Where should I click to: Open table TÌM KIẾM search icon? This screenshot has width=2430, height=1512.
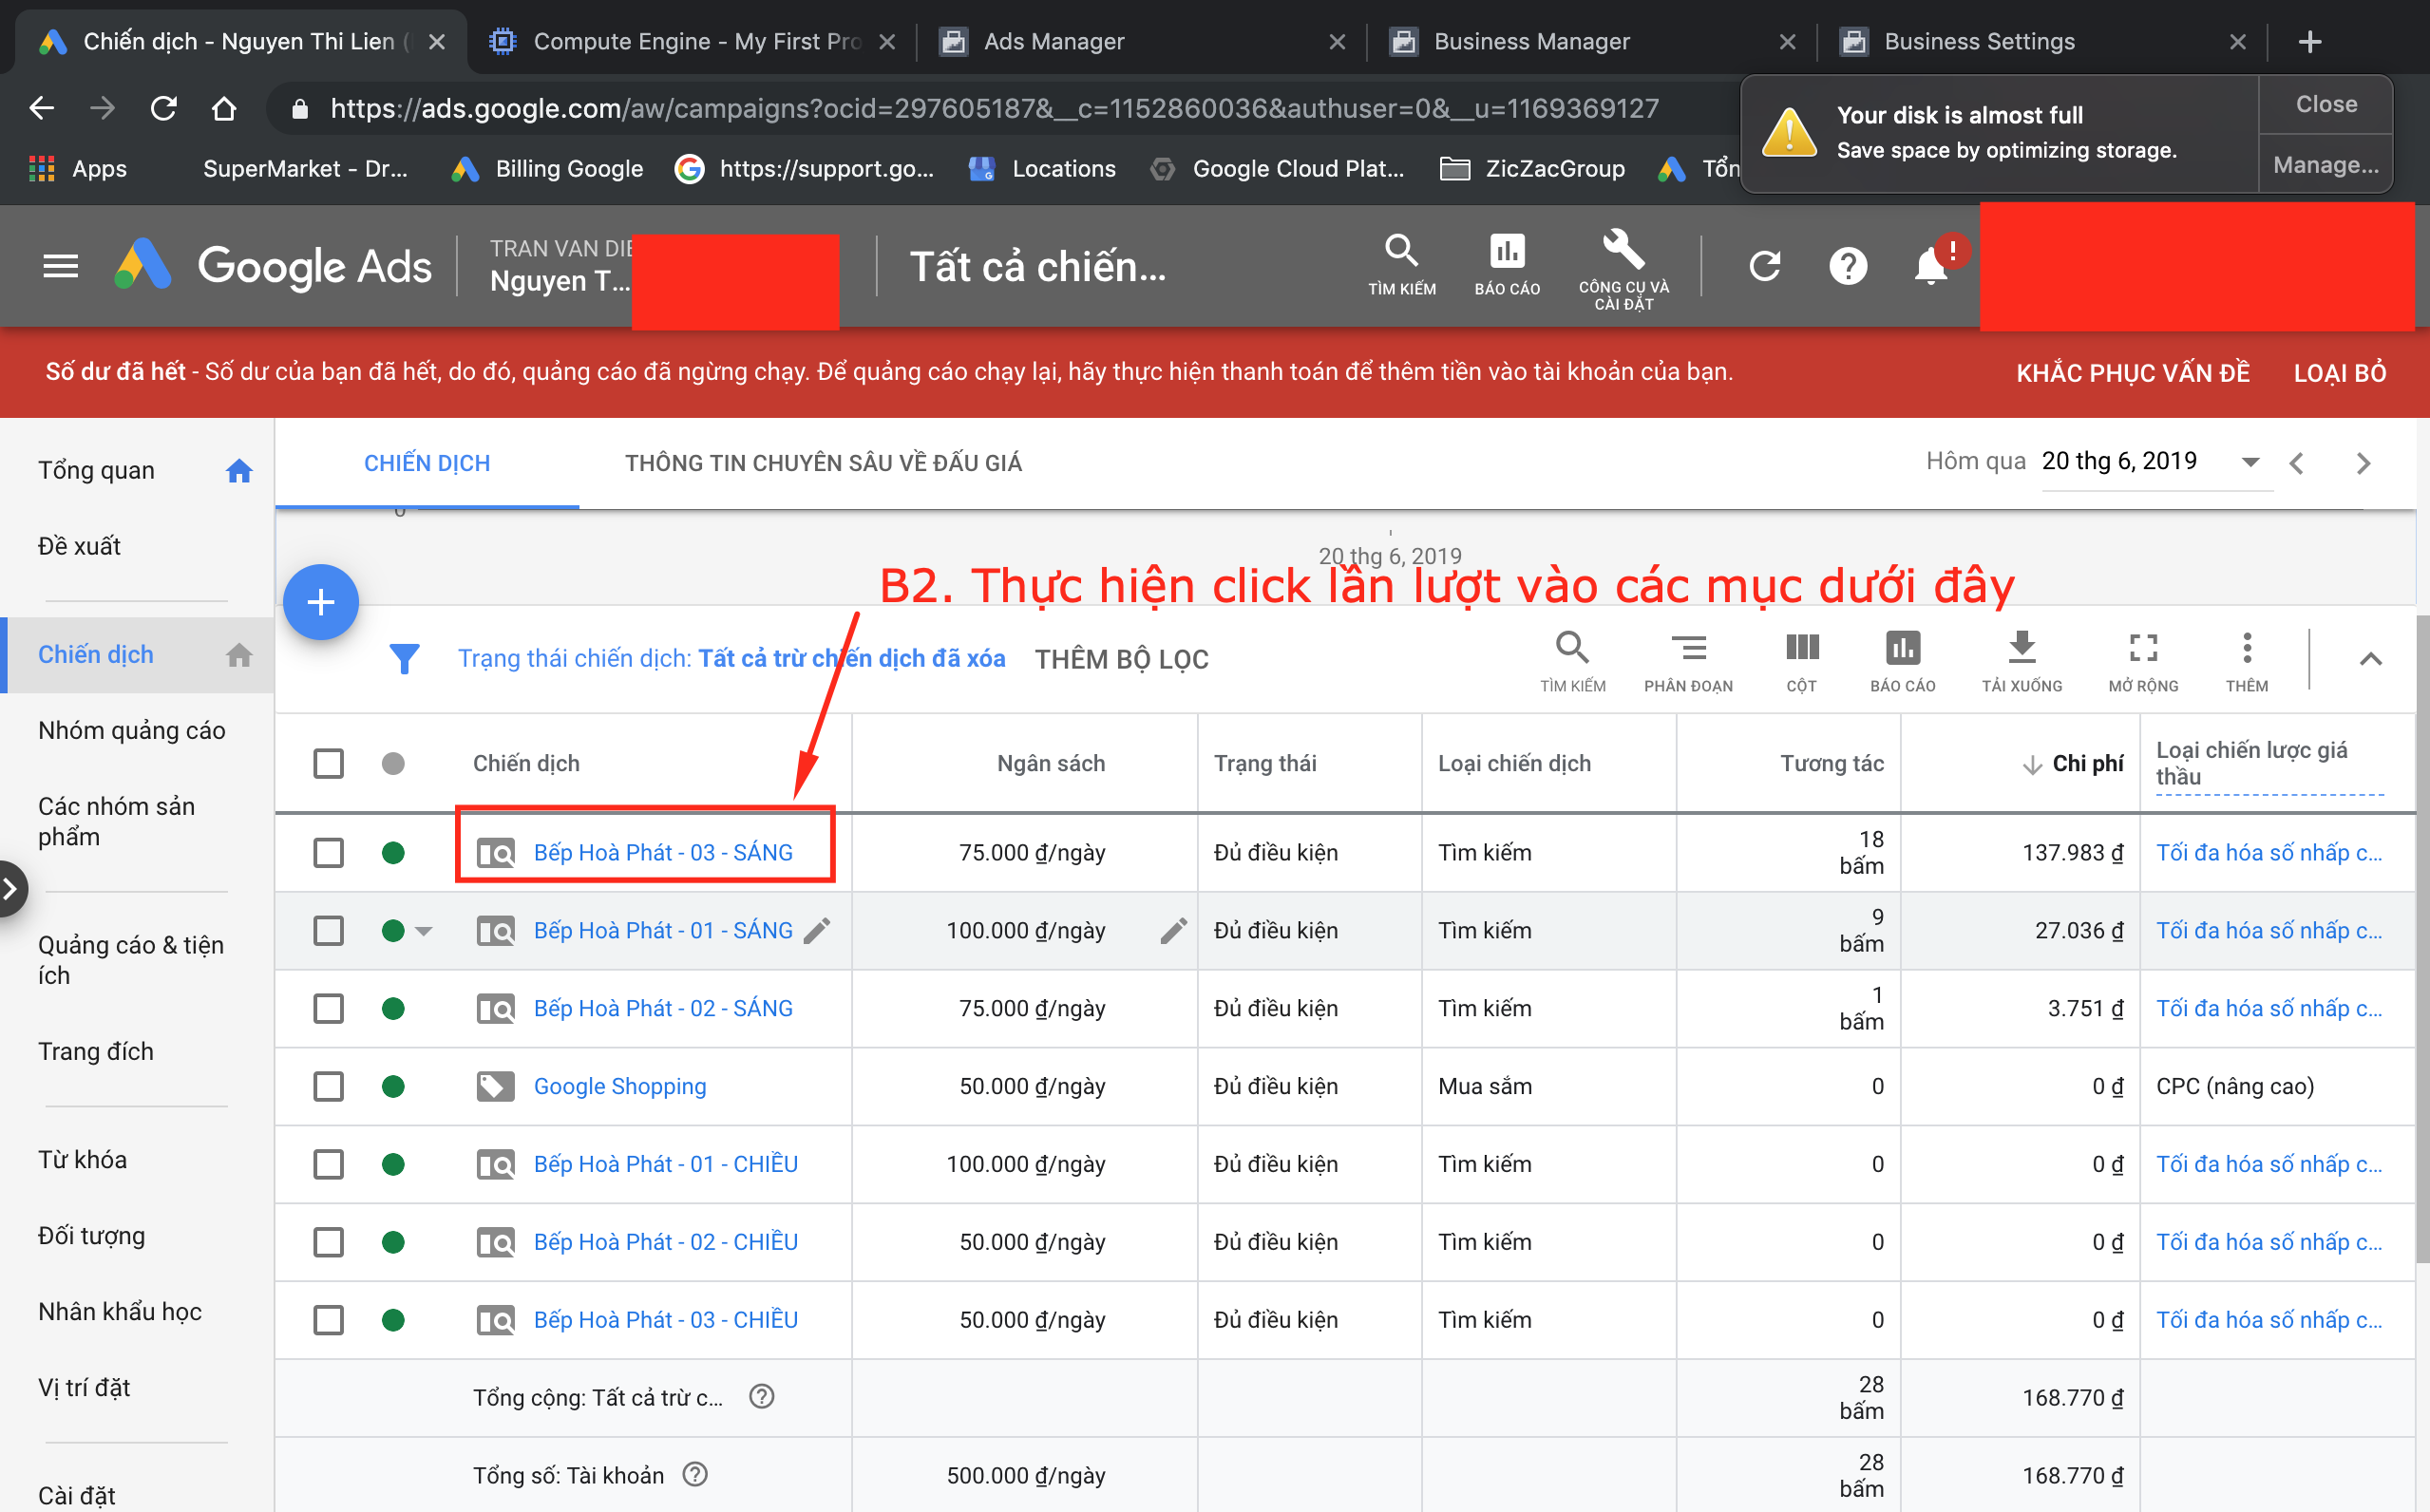pos(1573,661)
